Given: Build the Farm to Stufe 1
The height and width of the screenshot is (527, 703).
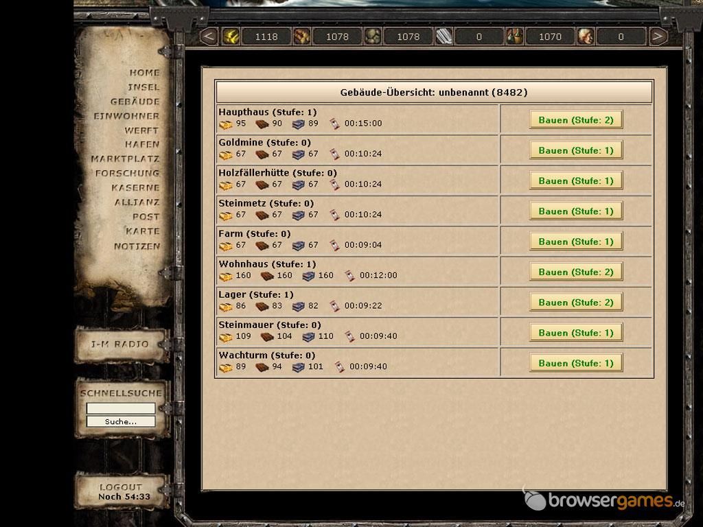Looking at the screenshot, I should pos(576,242).
